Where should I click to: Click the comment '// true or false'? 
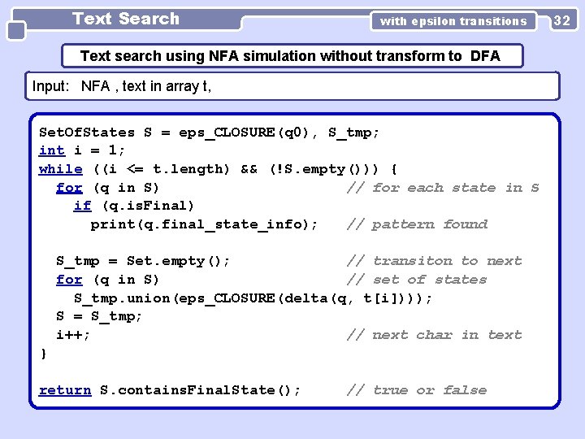pos(417,390)
